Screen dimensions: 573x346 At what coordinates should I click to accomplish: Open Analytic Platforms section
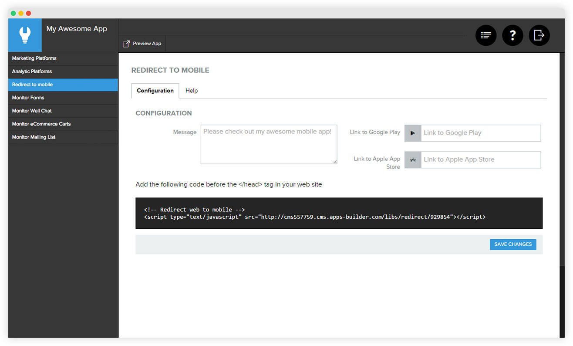[32, 71]
